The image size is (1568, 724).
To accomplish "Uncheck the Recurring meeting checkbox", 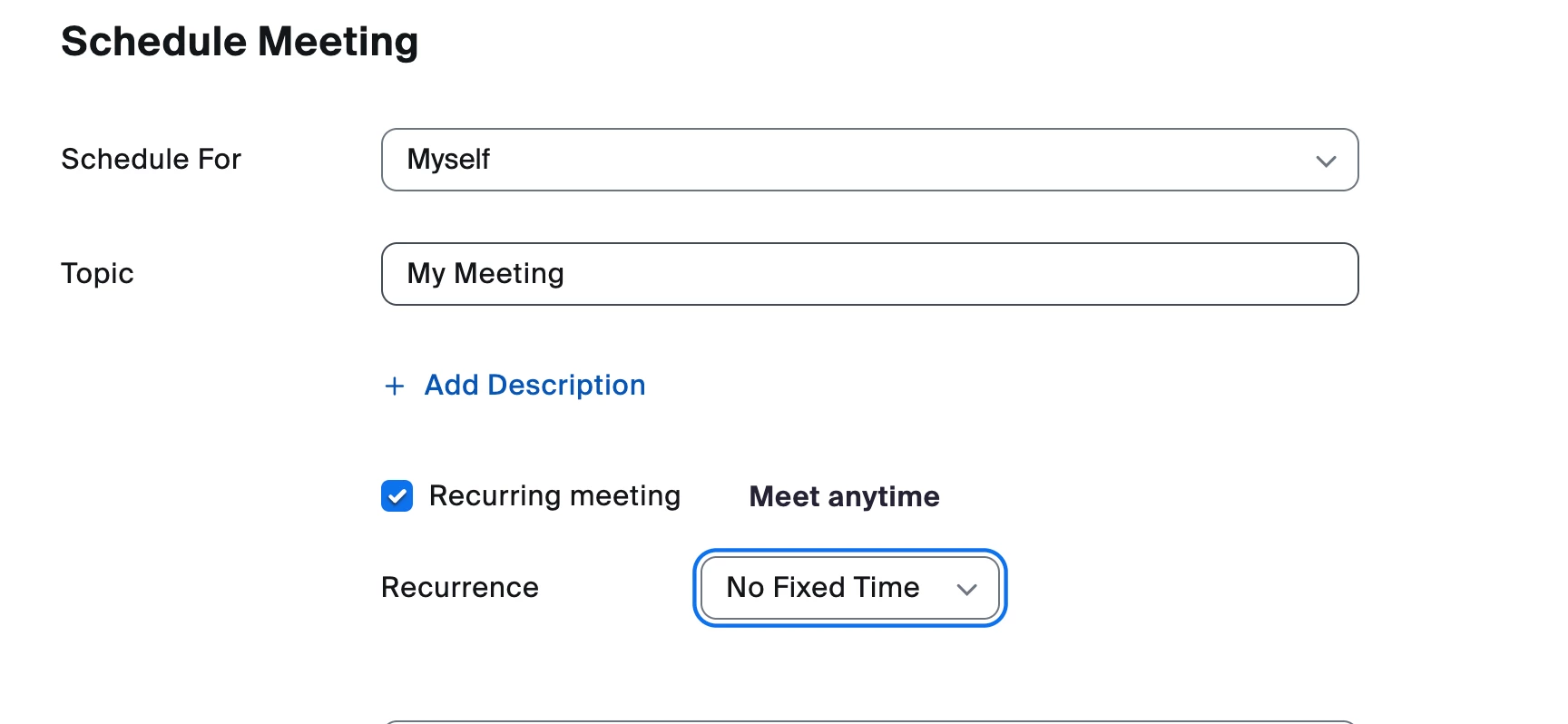I will pyautogui.click(x=397, y=496).
